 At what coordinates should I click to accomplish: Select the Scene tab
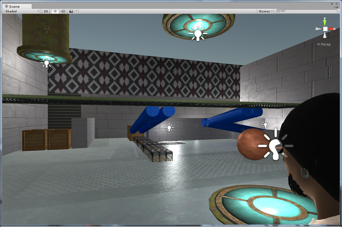point(18,6)
